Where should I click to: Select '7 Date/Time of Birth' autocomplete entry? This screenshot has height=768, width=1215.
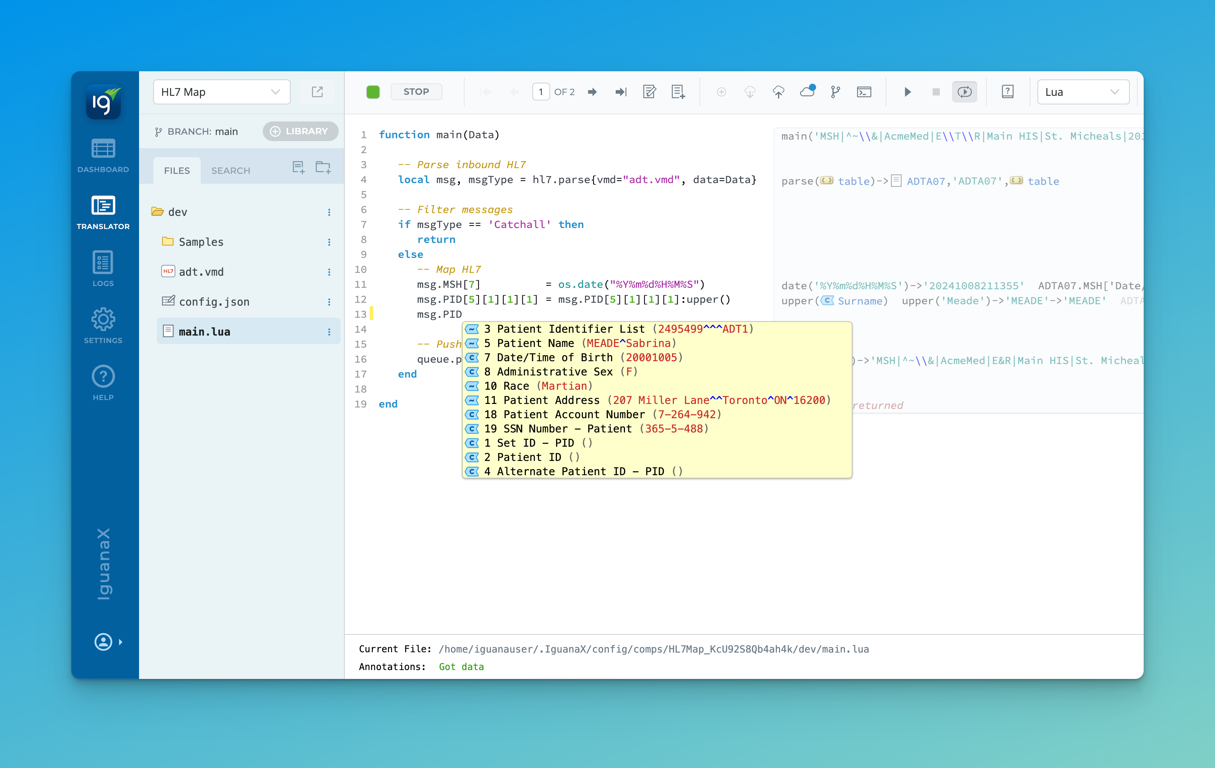tap(657, 357)
